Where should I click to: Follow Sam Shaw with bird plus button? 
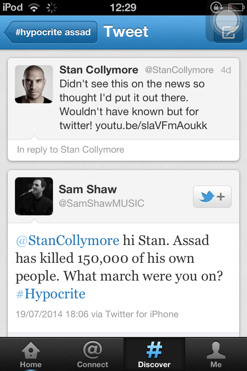[212, 197]
